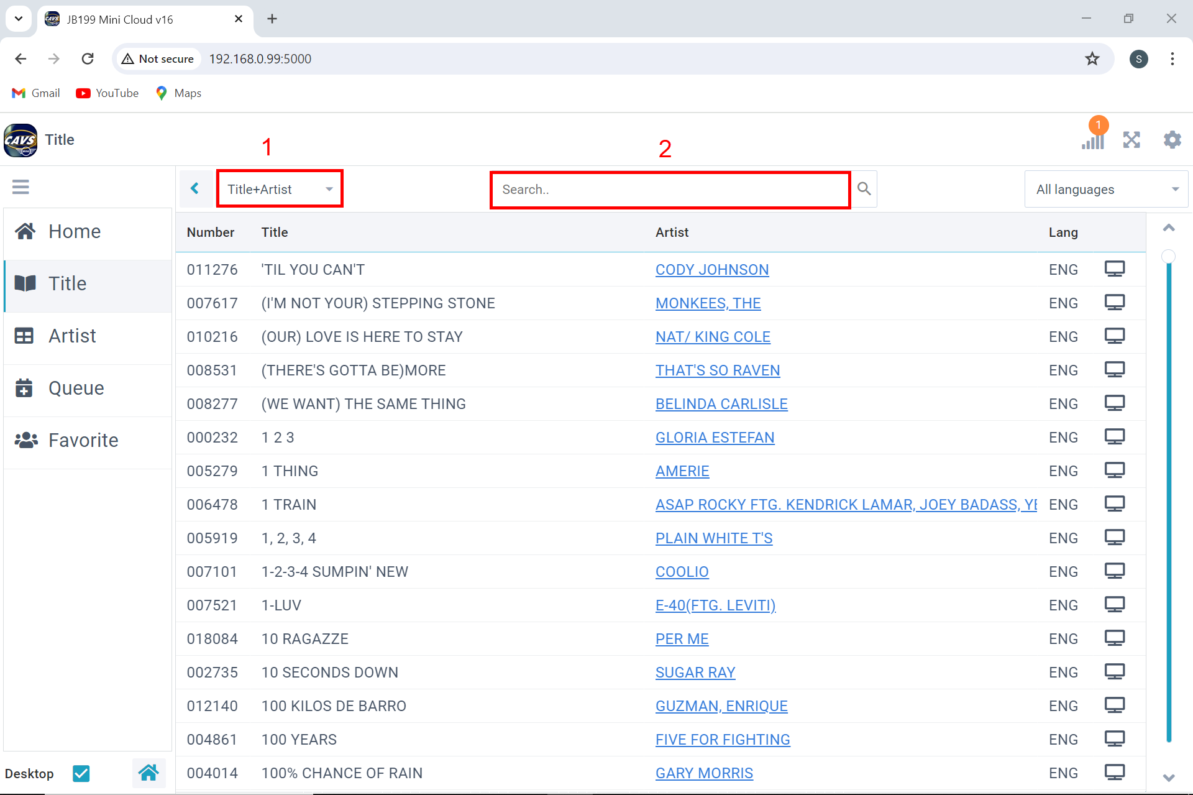
Task: Click monitor icon for 1, 2, 3, 4 row
Action: pyautogui.click(x=1115, y=538)
